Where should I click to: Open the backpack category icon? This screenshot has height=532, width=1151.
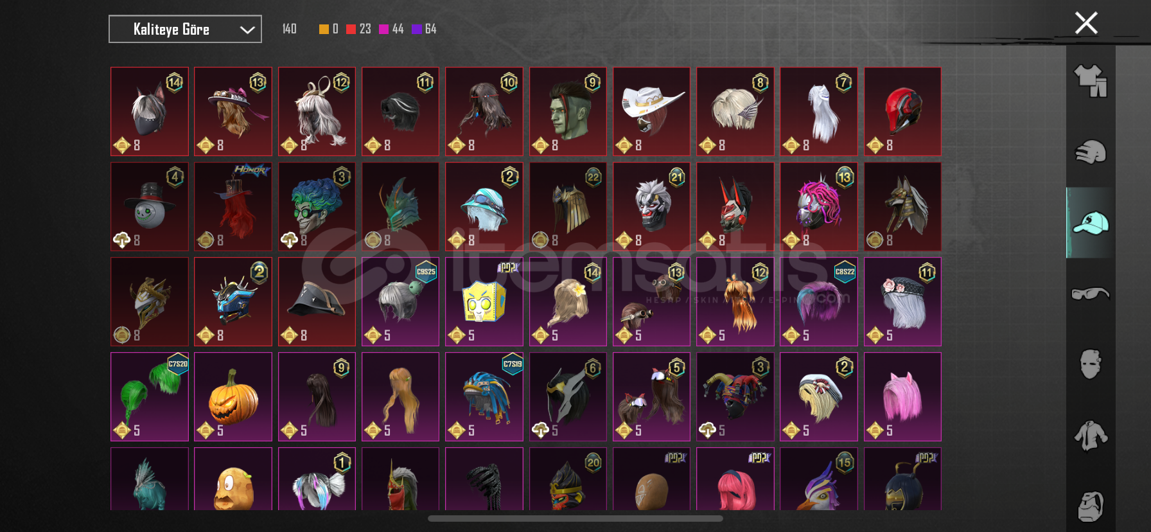pyautogui.click(x=1090, y=506)
